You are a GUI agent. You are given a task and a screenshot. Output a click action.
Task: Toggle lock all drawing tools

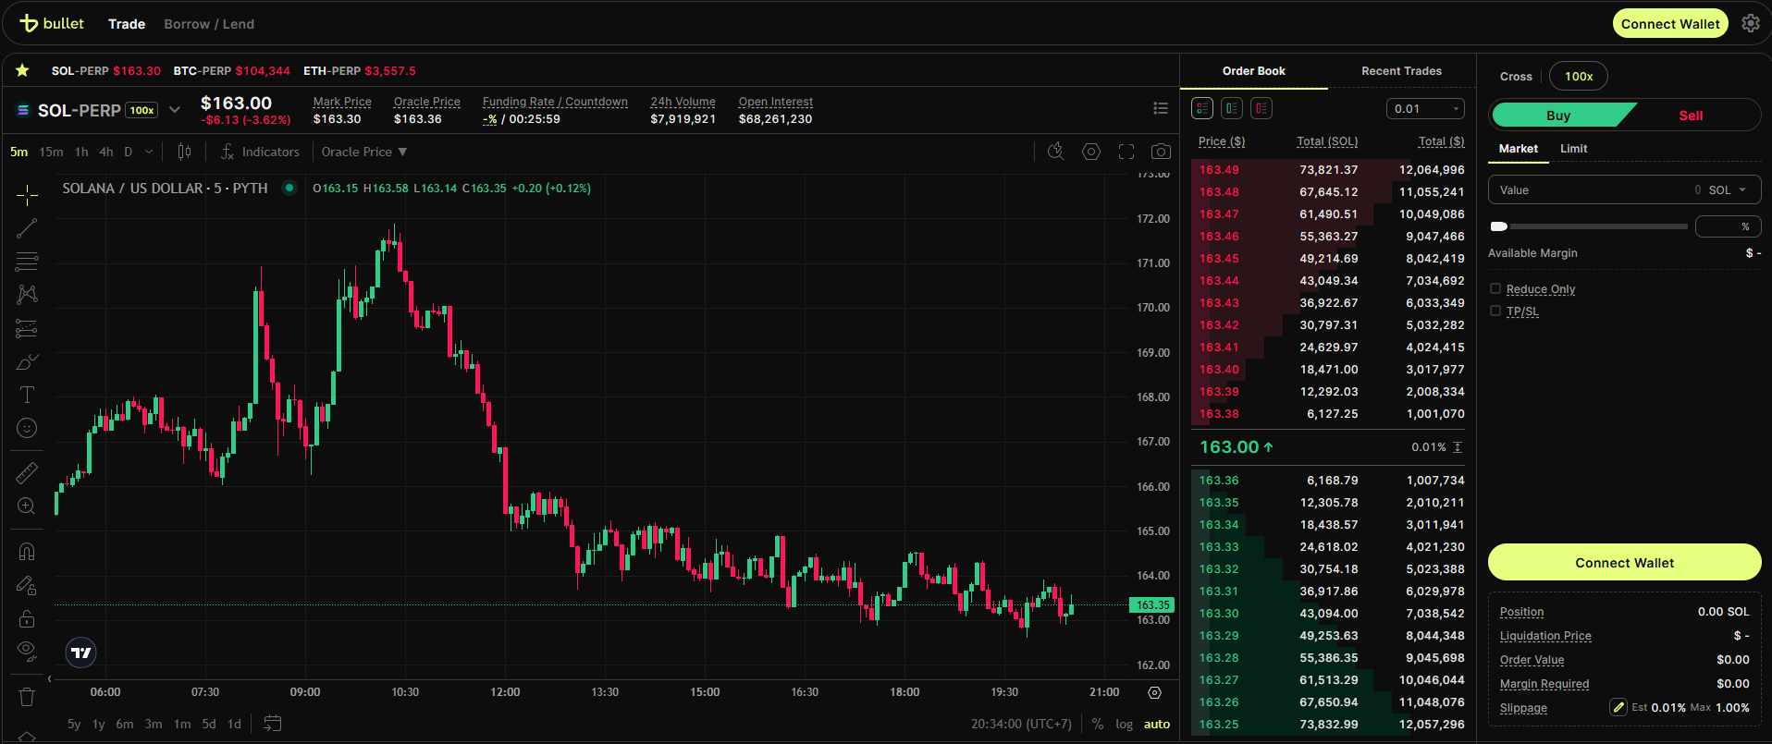27,618
